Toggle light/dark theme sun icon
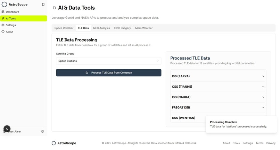Image resolution: width=280 pixels, height=150 pixels. click(x=42, y=132)
